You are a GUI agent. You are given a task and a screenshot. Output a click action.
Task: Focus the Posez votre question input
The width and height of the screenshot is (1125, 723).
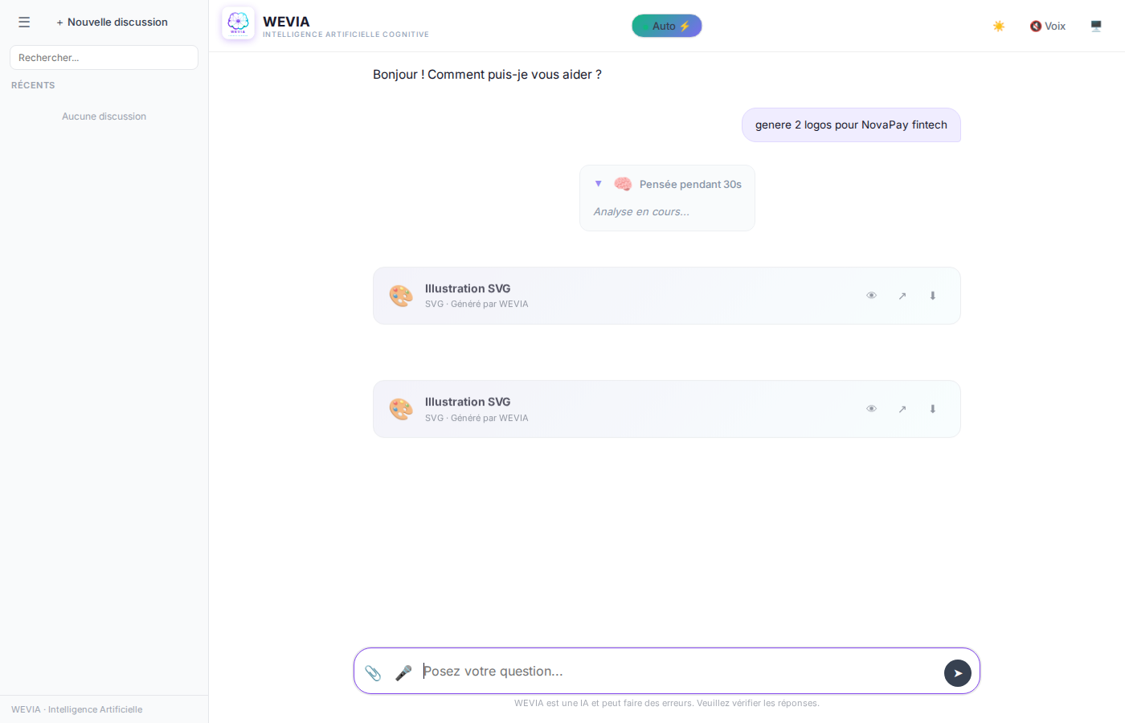pos(675,672)
